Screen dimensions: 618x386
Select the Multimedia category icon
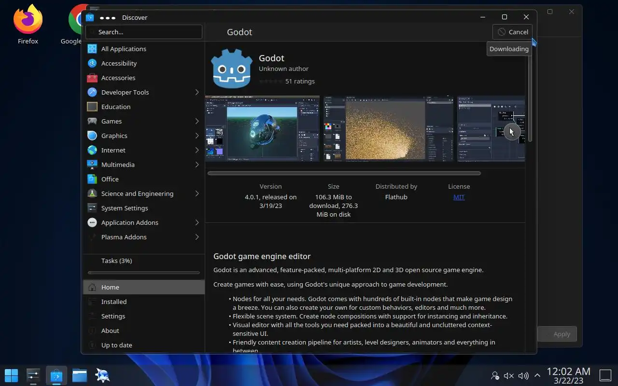(x=92, y=165)
